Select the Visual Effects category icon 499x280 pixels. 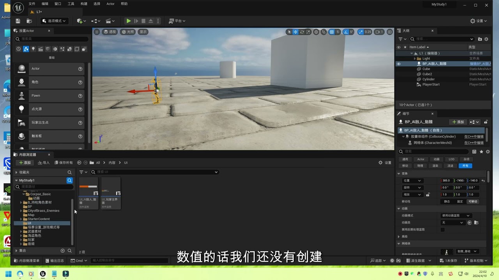(62, 49)
